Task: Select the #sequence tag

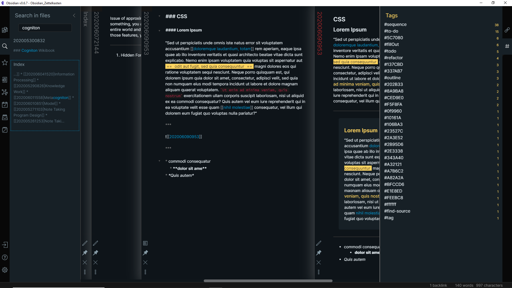Action: [x=395, y=25]
